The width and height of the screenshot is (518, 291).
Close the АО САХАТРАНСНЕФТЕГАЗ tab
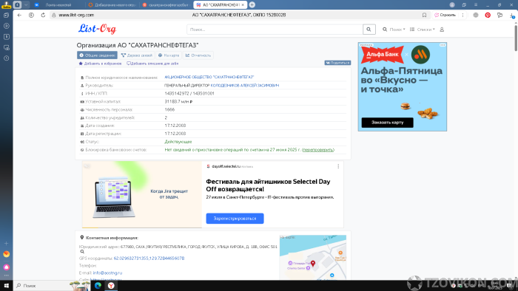[x=243, y=5]
